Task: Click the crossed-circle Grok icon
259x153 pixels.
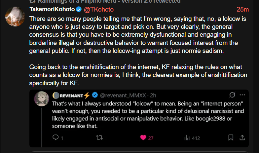Action: pos(232,95)
